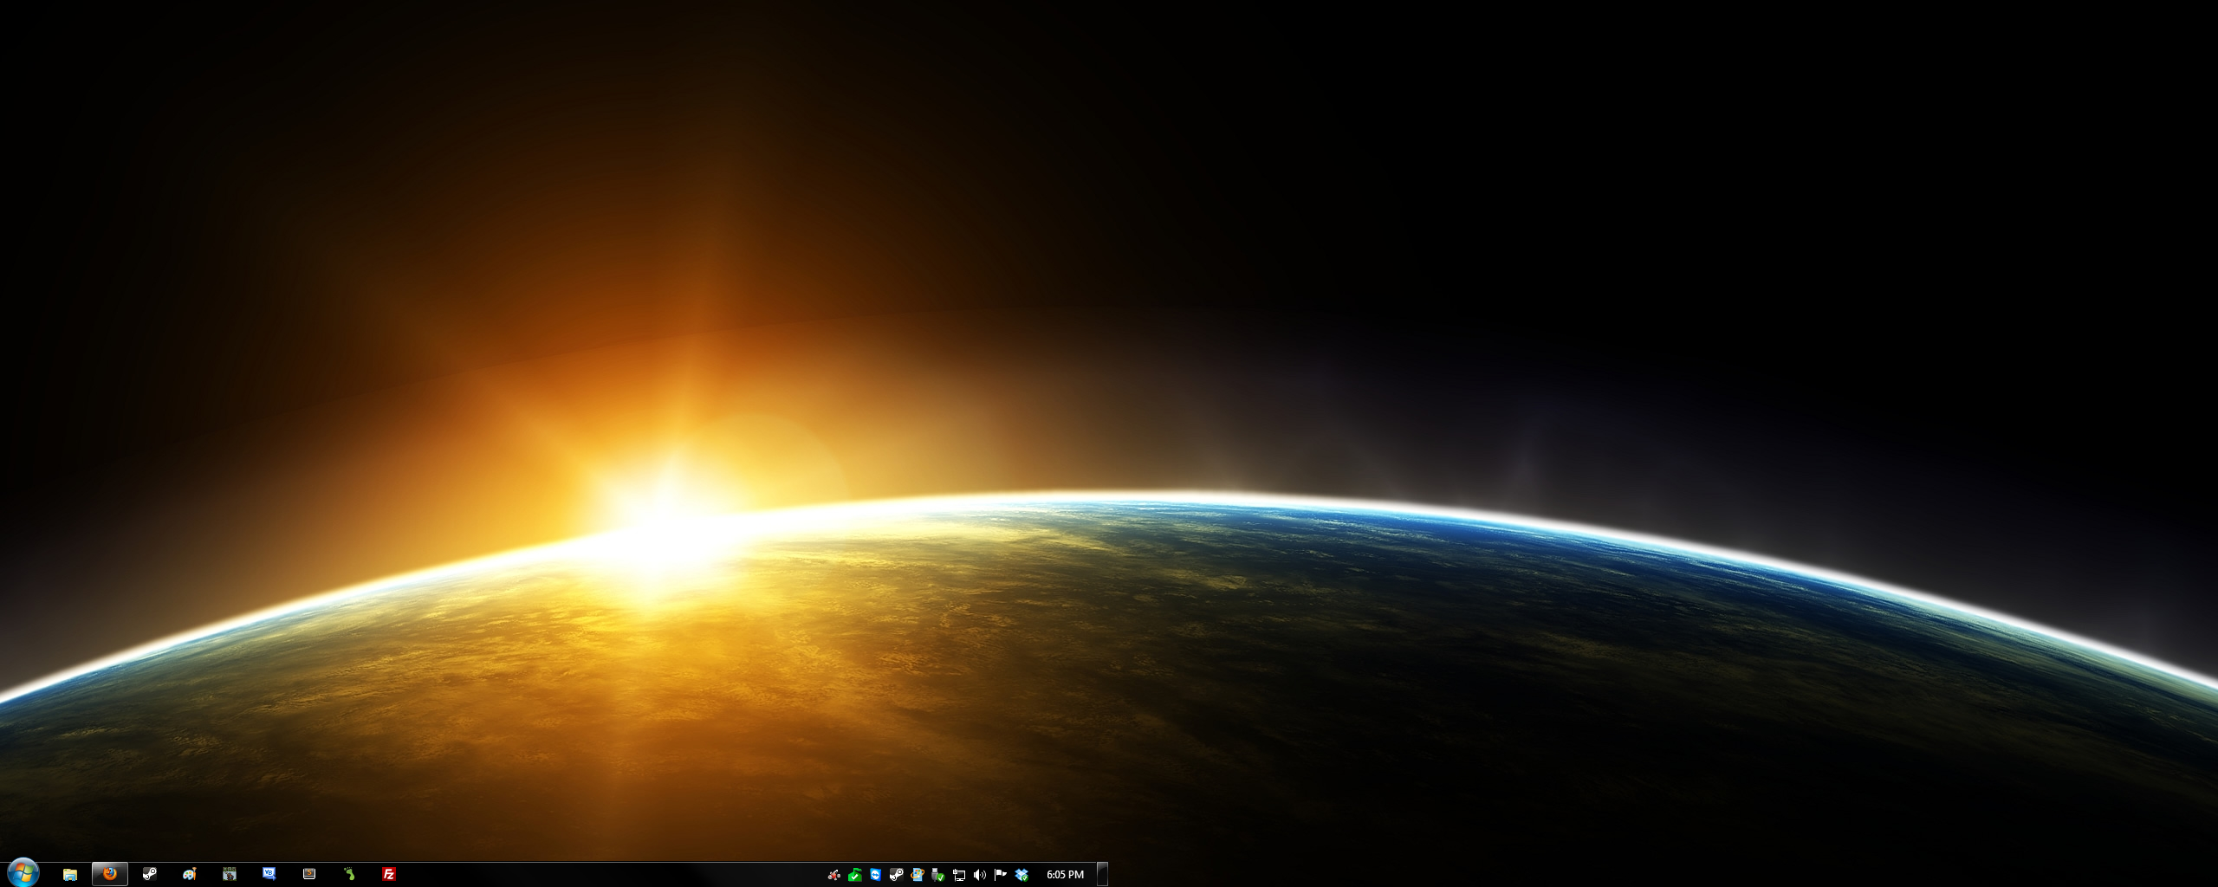The width and height of the screenshot is (2218, 887).
Task: Launch FileZilla from the taskbar
Action: tap(389, 874)
